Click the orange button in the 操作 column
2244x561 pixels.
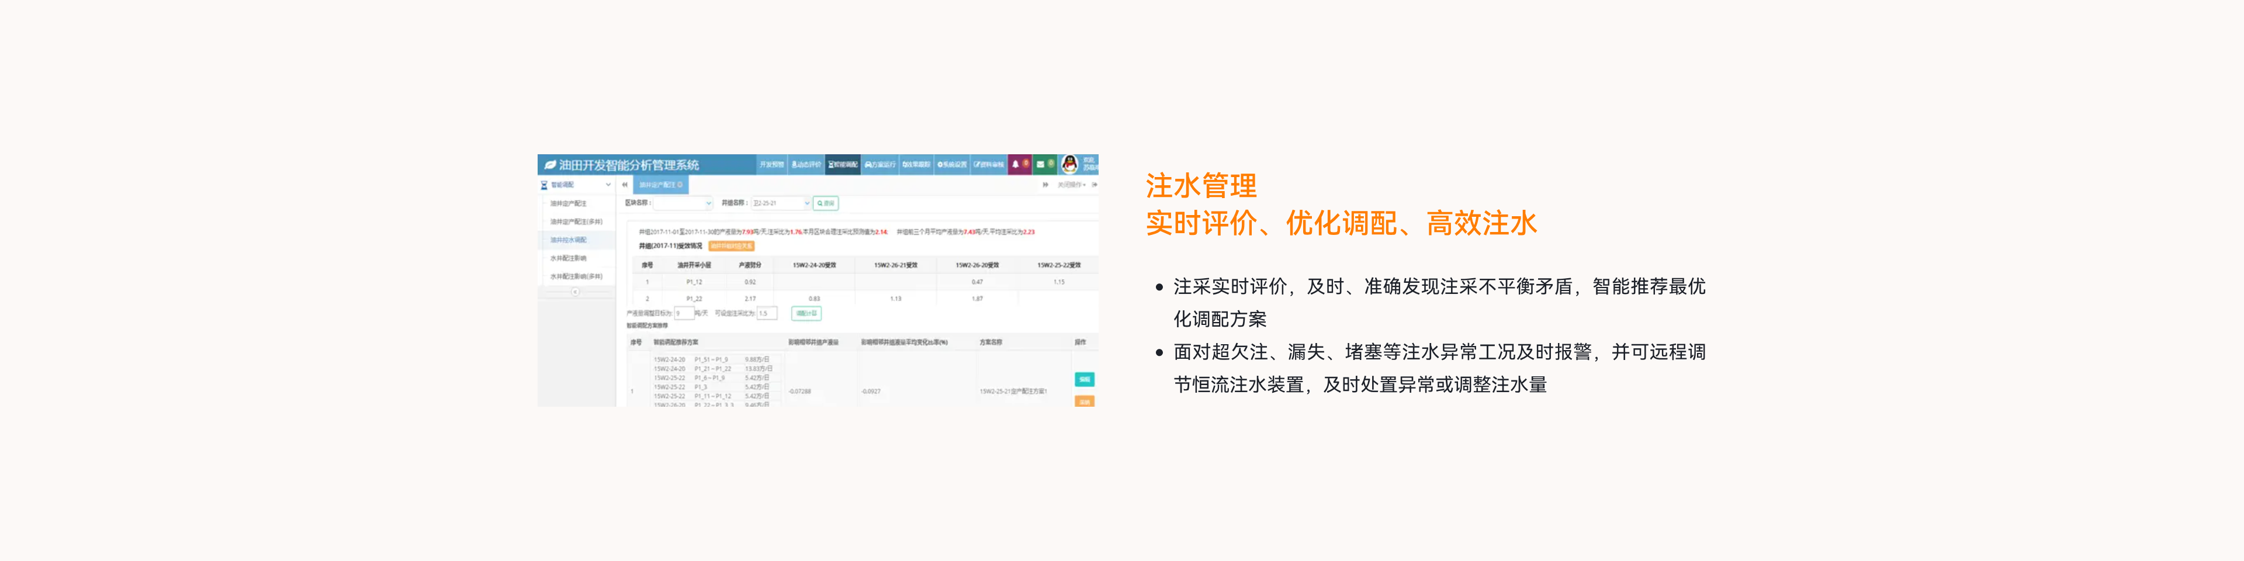coord(1085,401)
